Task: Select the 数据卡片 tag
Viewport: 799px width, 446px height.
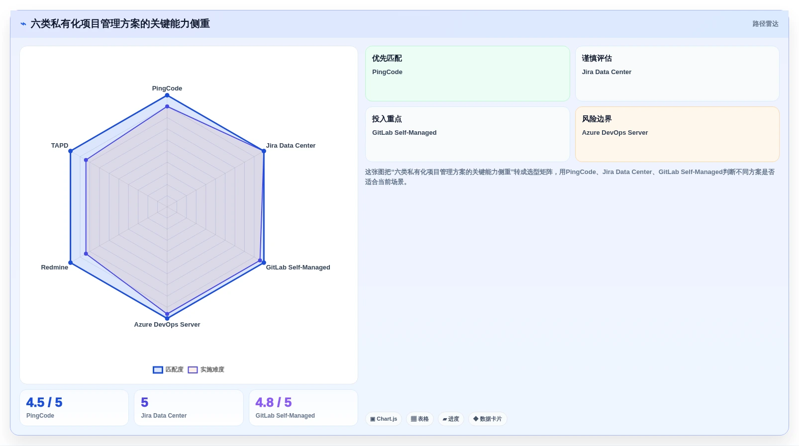Action: 488,419
